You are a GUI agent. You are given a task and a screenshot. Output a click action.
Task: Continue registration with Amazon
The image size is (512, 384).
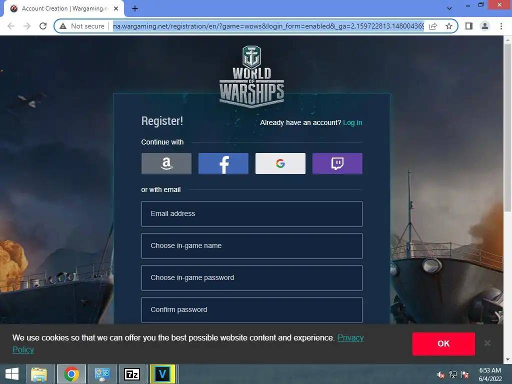pyautogui.click(x=166, y=163)
